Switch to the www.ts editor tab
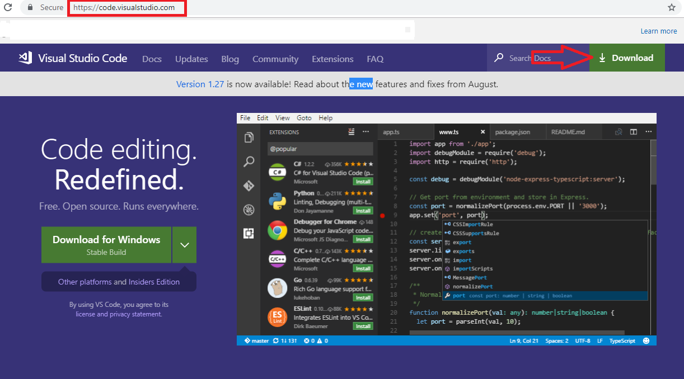 [x=462, y=132]
